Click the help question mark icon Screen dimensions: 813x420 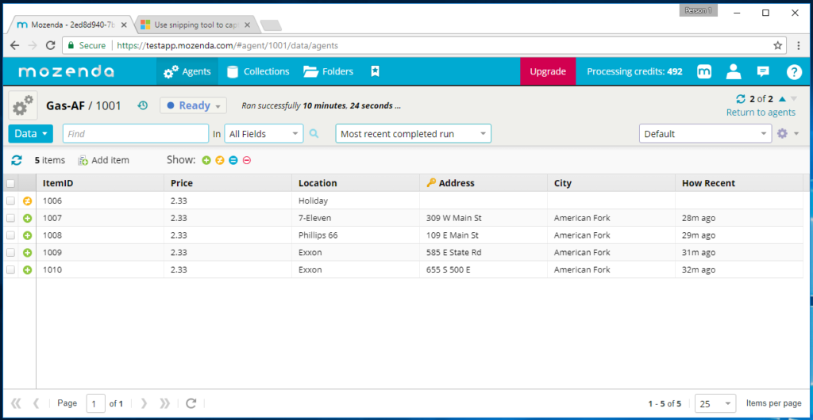pyautogui.click(x=794, y=71)
